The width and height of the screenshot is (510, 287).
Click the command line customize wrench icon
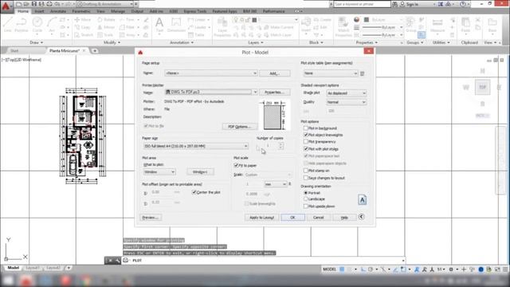tap(117, 261)
